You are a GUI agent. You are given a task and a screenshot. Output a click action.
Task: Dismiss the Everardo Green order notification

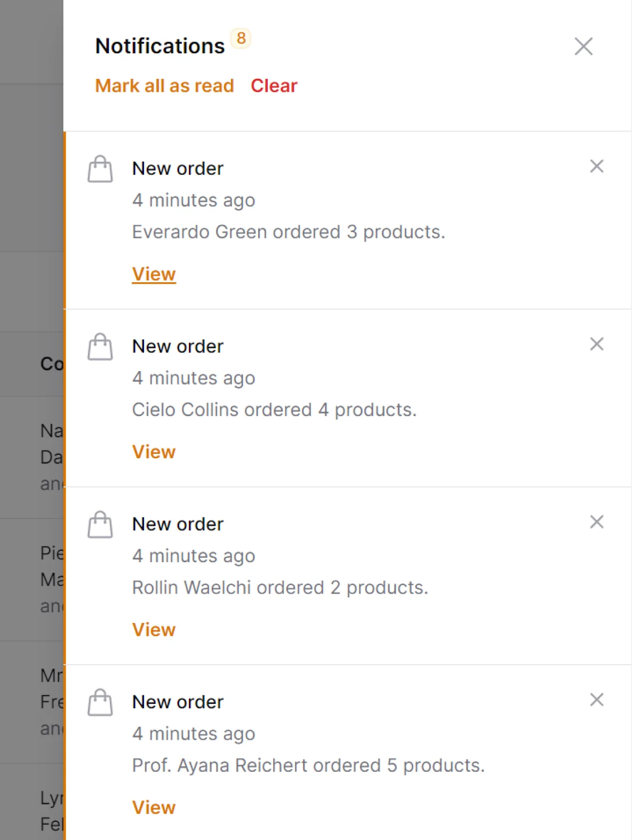click(596, 167)
